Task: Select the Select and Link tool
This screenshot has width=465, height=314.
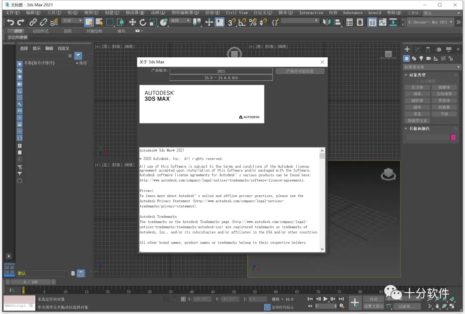Action: 33,22
